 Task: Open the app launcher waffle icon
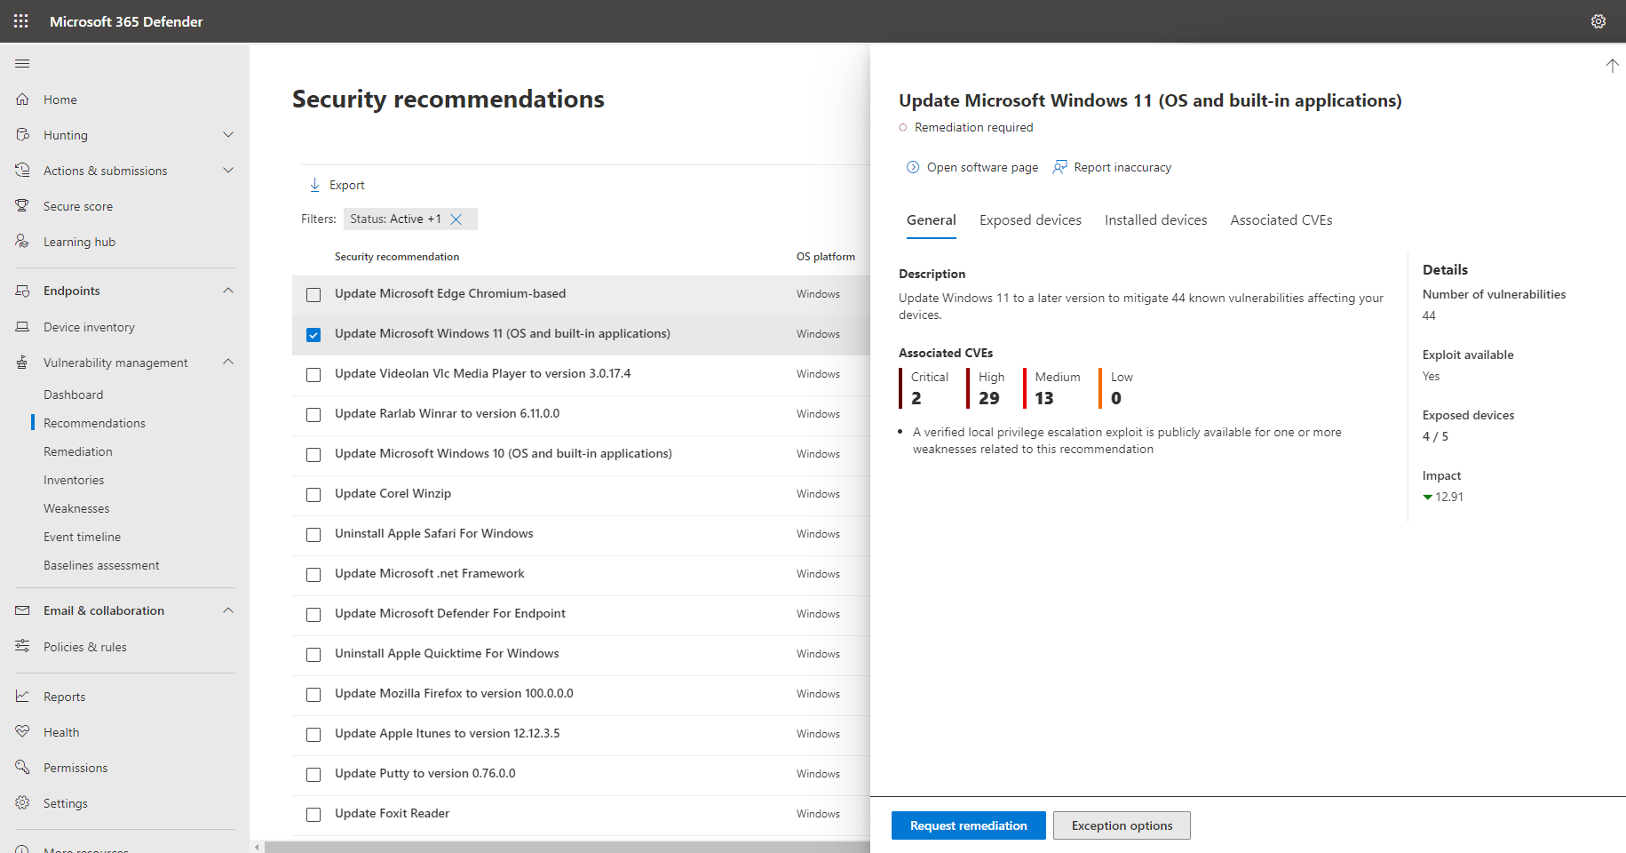[x=21, y=21]
